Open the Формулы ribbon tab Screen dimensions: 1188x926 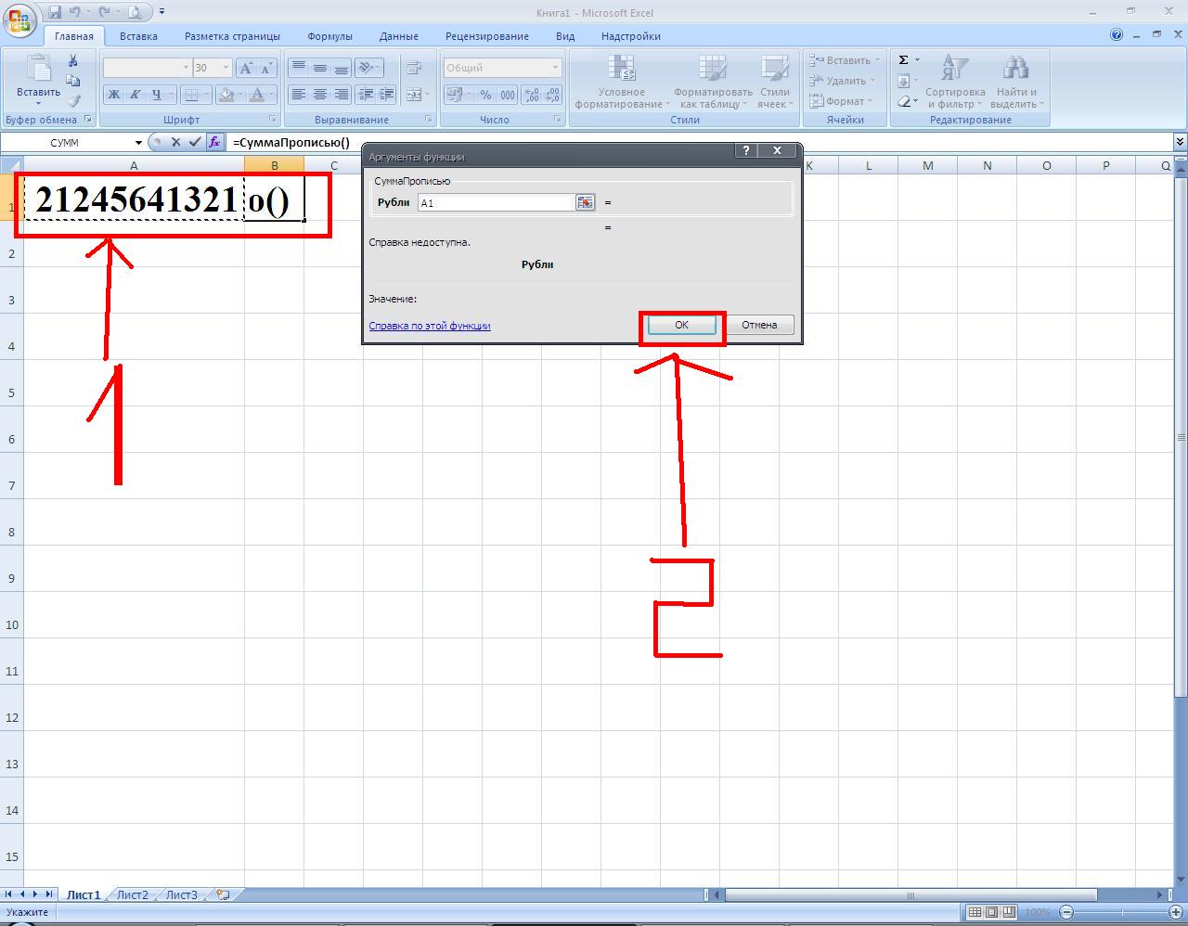329,36
